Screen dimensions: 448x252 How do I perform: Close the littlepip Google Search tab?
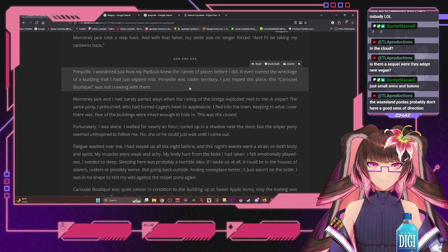pyautogui.click(x=139, y=15)
